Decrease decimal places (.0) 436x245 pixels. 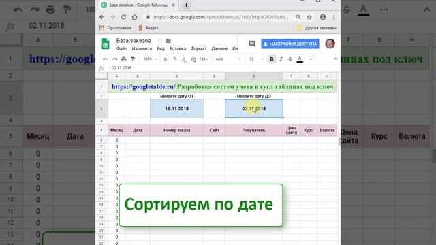[184, 59]
